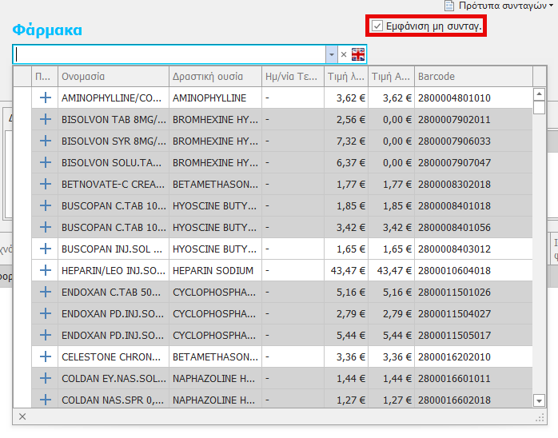Viewport: 558px width, 438px height.
Task: Click plus icon beside CELESTONE CHRON
Action: pyautogui.click(x=45, y=357)
